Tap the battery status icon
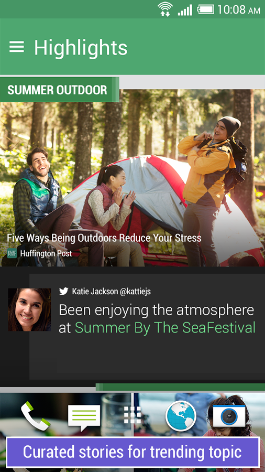 206,9
